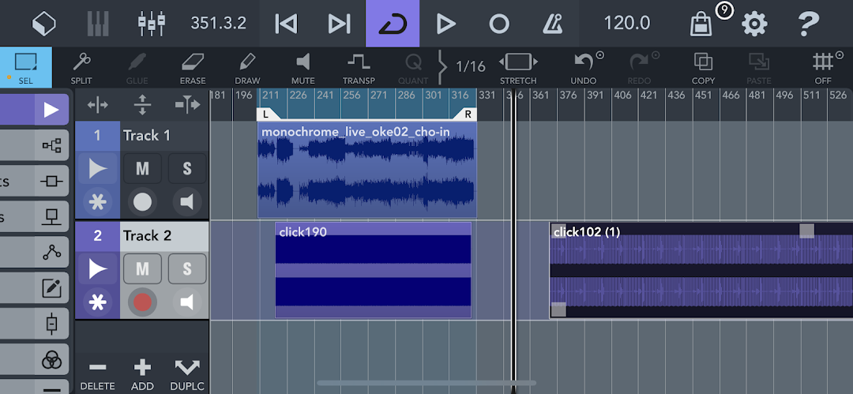
Task: Click the vertical zoom arrows icon
Action: (x=142, y=104)
